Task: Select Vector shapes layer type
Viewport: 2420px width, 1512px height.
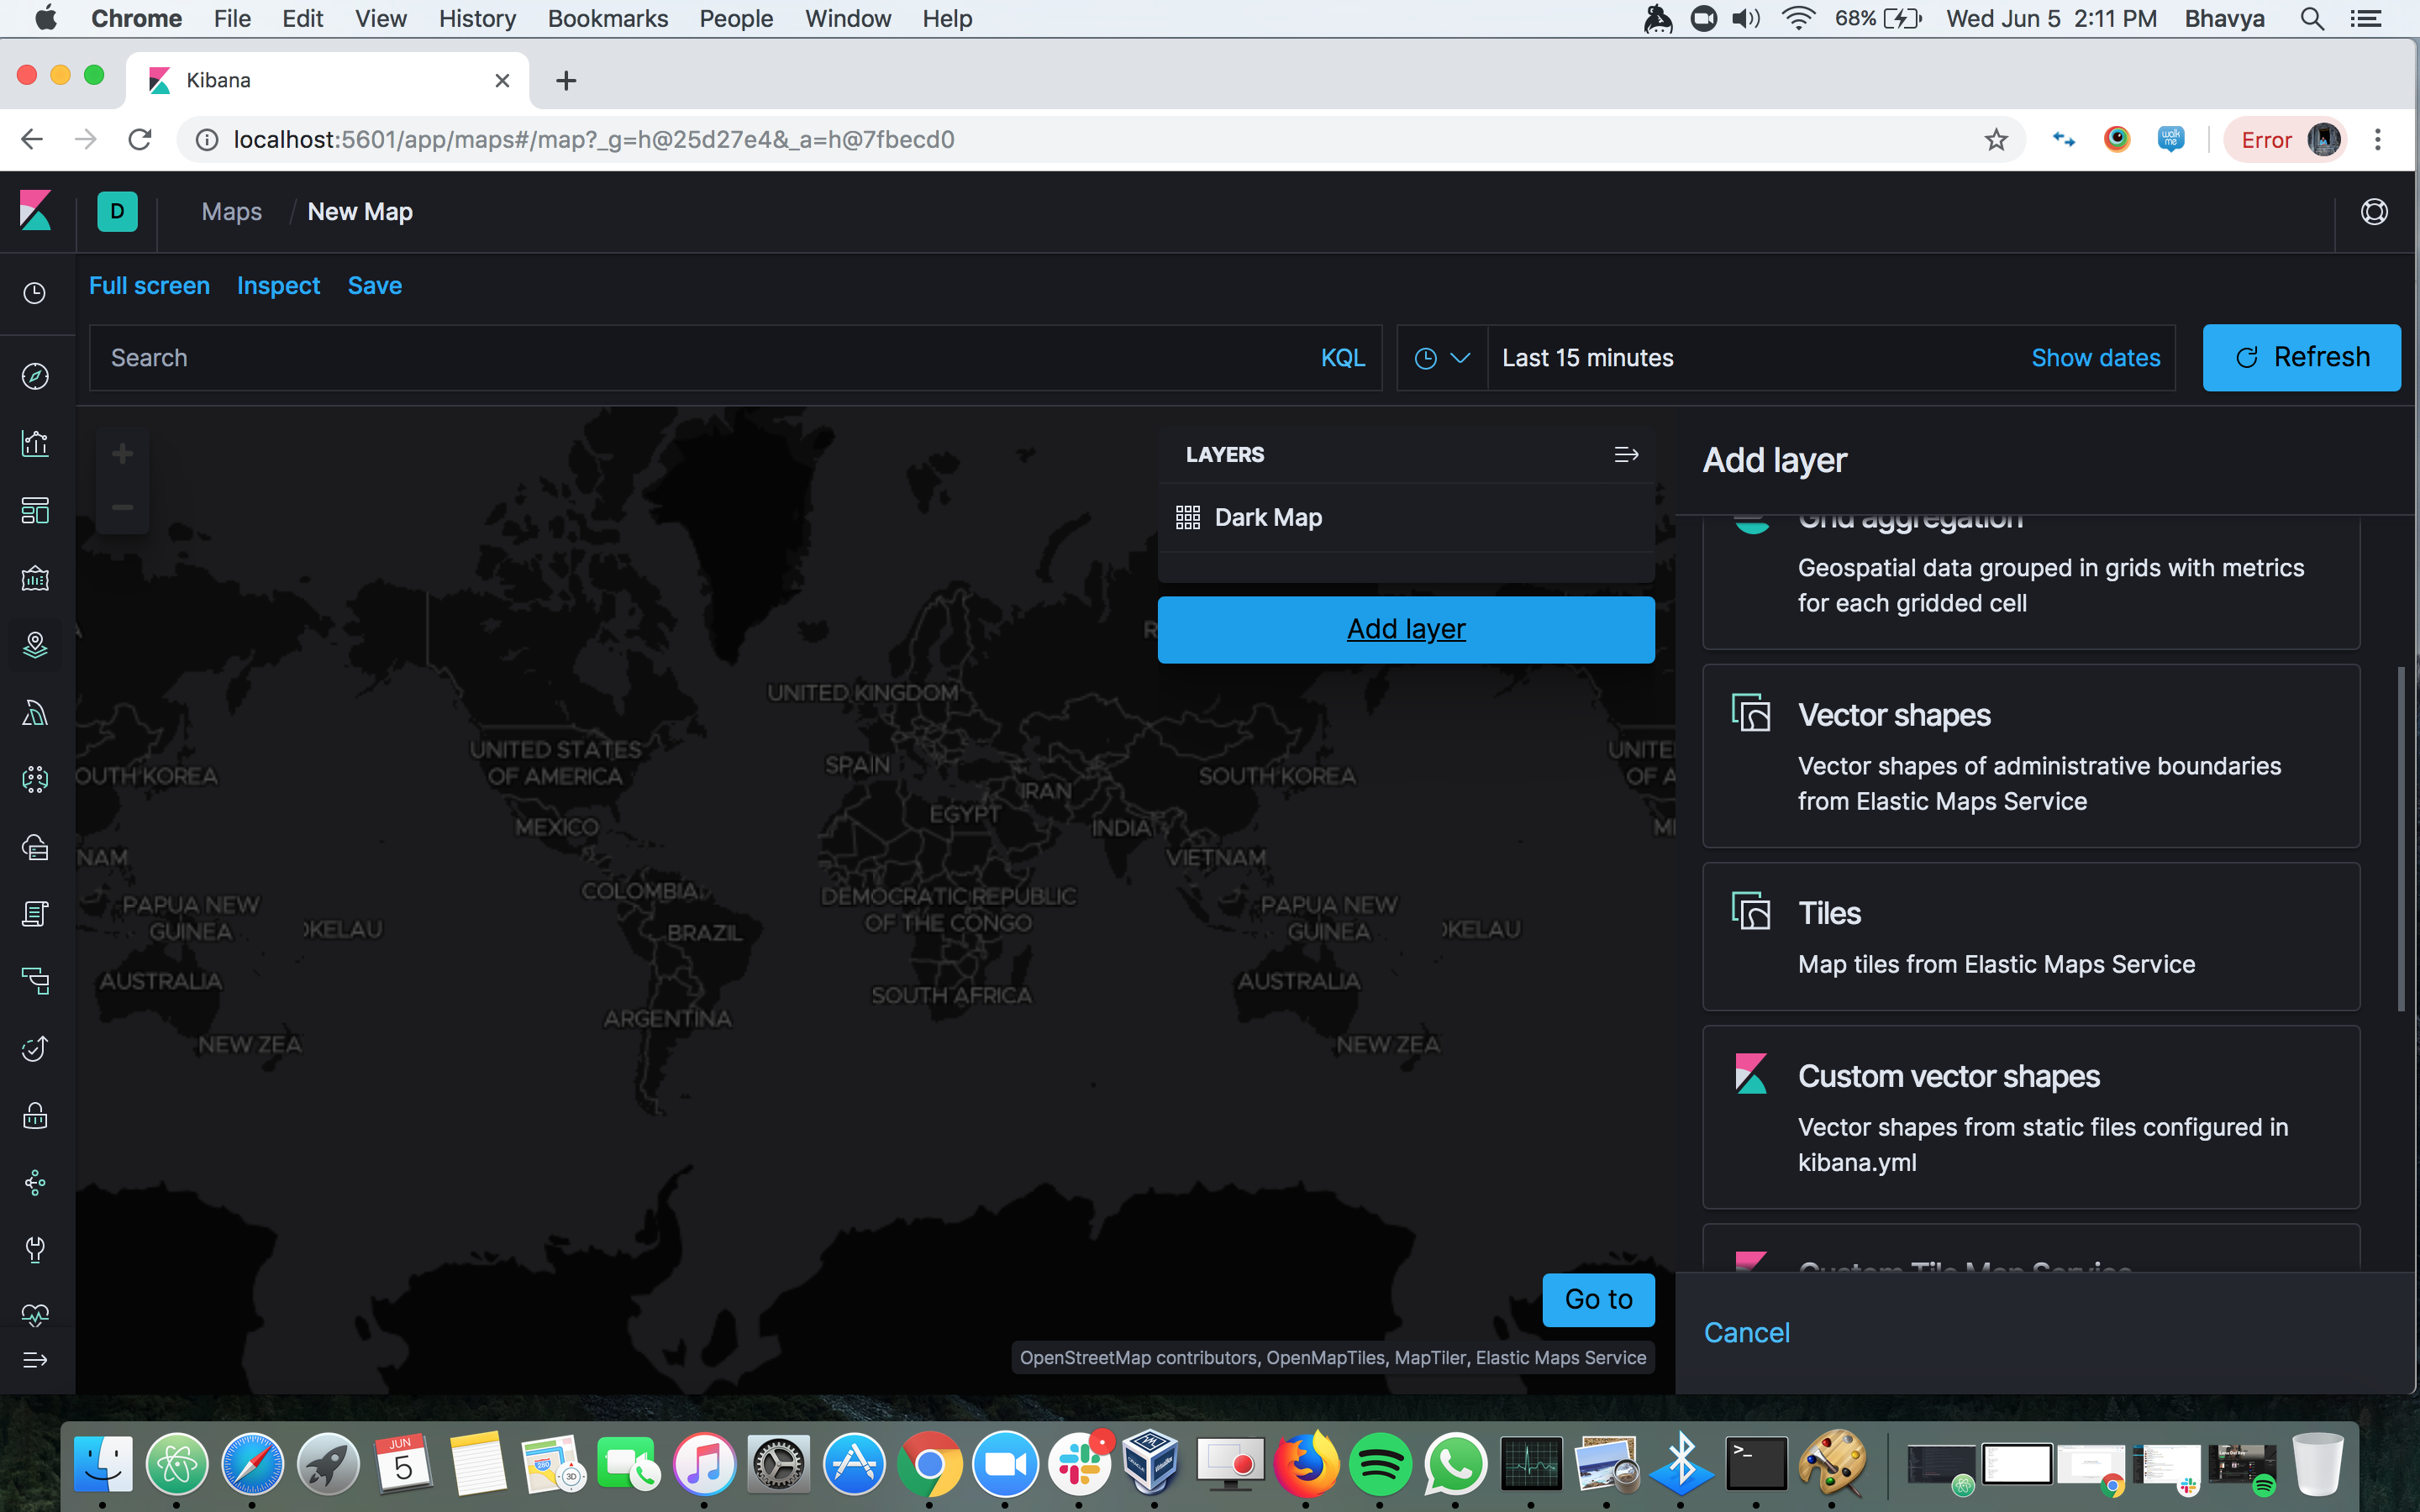Action: (2030, 756)
